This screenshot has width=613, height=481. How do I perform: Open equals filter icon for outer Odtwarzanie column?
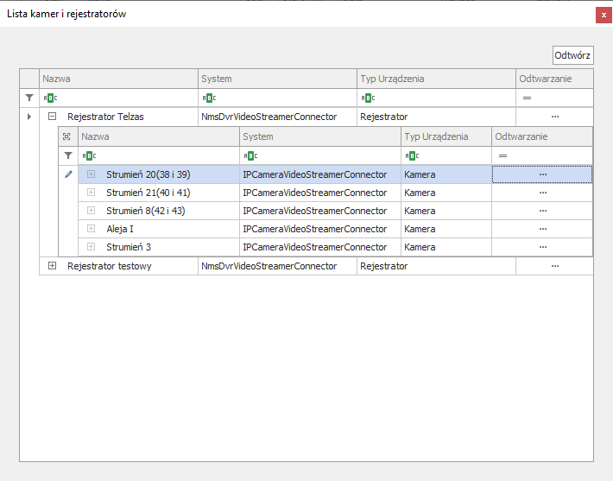click(527, 98)
